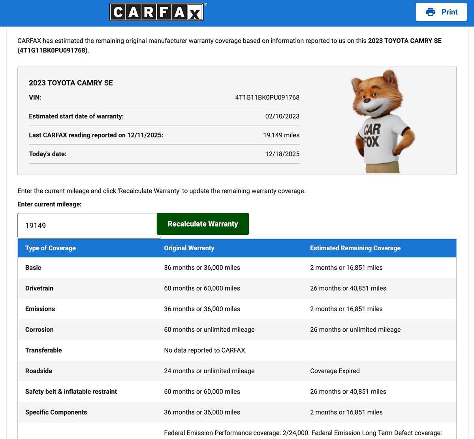Click the 'Type of Coverage' column header
The width and height of the screenshot is (474, 439).
pos(51,248)
